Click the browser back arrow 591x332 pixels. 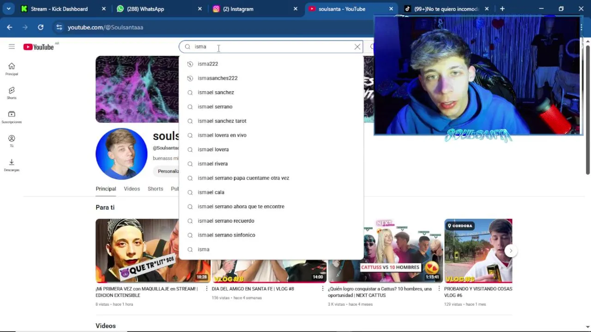(9, 27)
